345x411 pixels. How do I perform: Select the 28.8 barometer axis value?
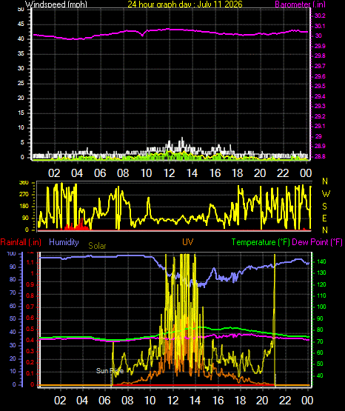pyautogui.click(x=320, y=156)
